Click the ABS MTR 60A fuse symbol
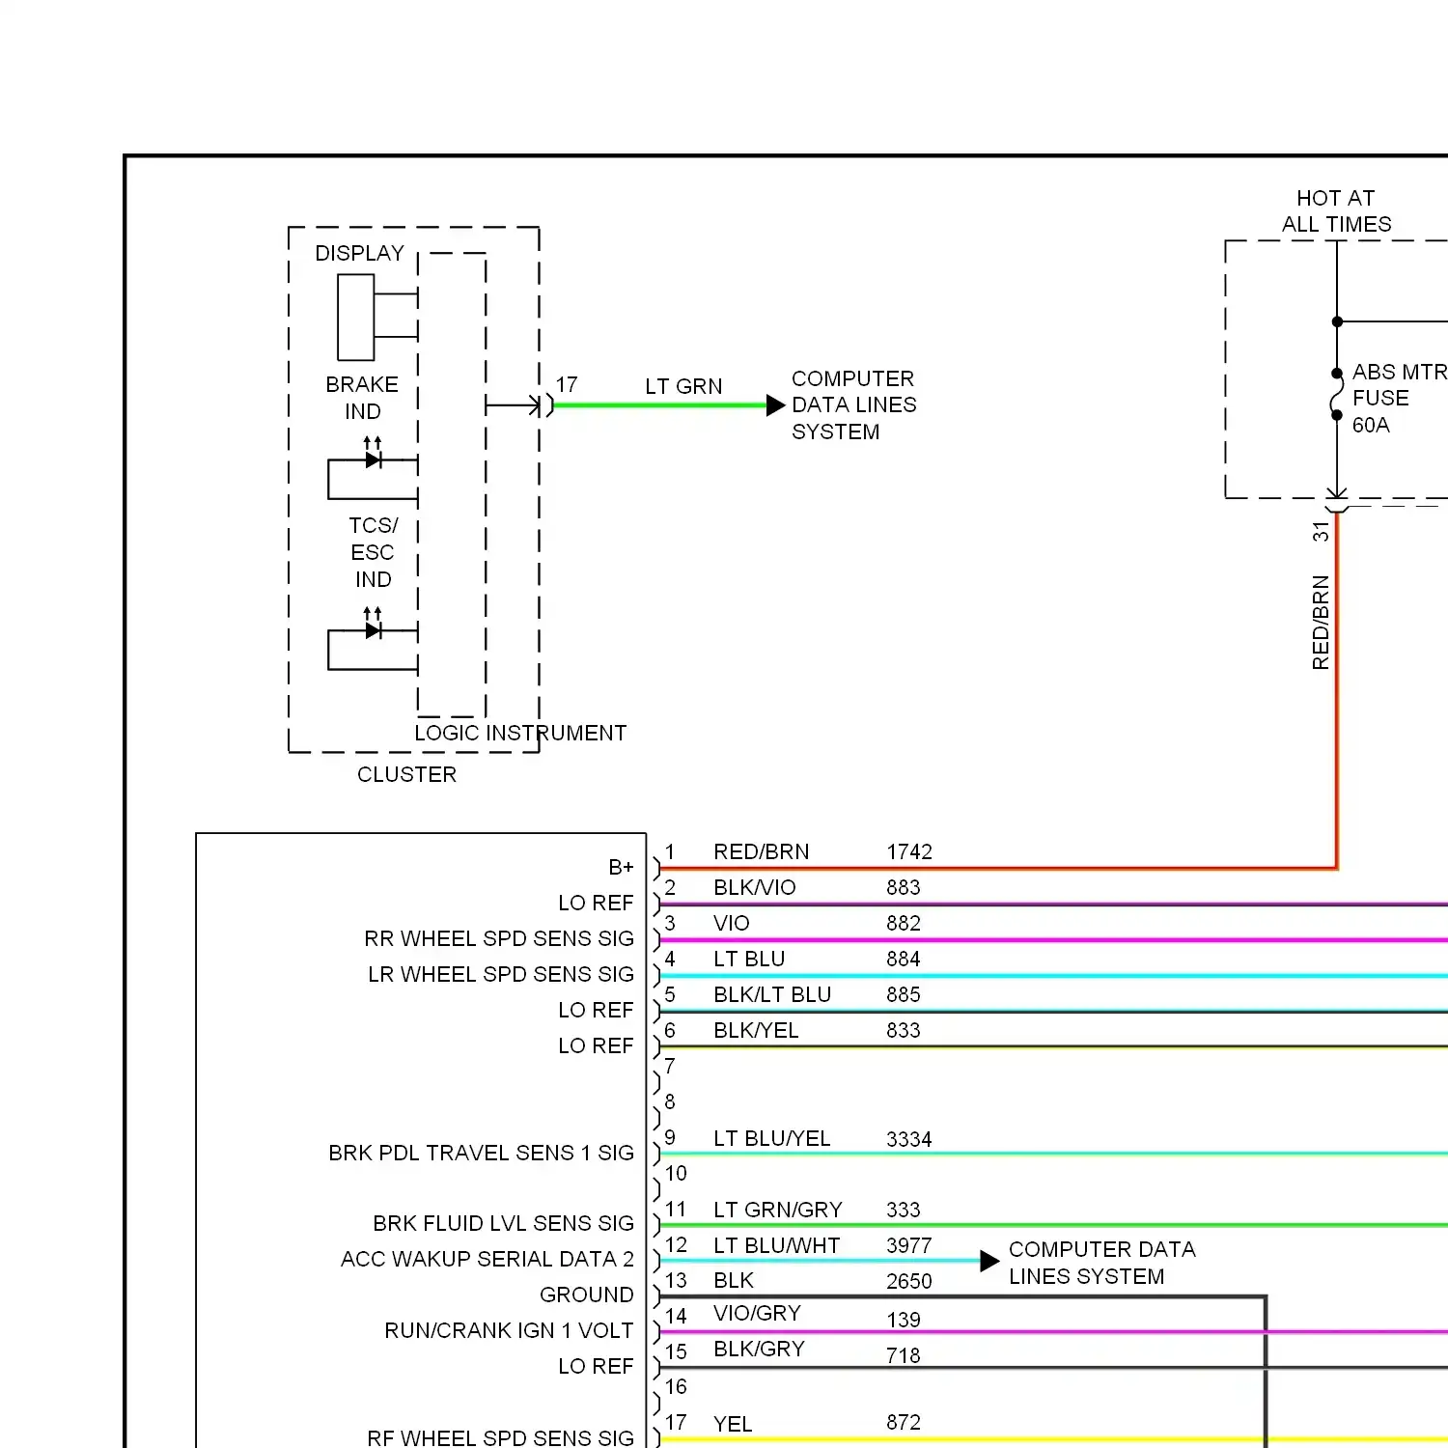Viewport: 1448px width, 1448px height. (x=1336, y=395)
